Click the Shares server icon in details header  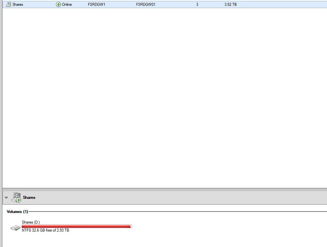(x=16, y=198)
